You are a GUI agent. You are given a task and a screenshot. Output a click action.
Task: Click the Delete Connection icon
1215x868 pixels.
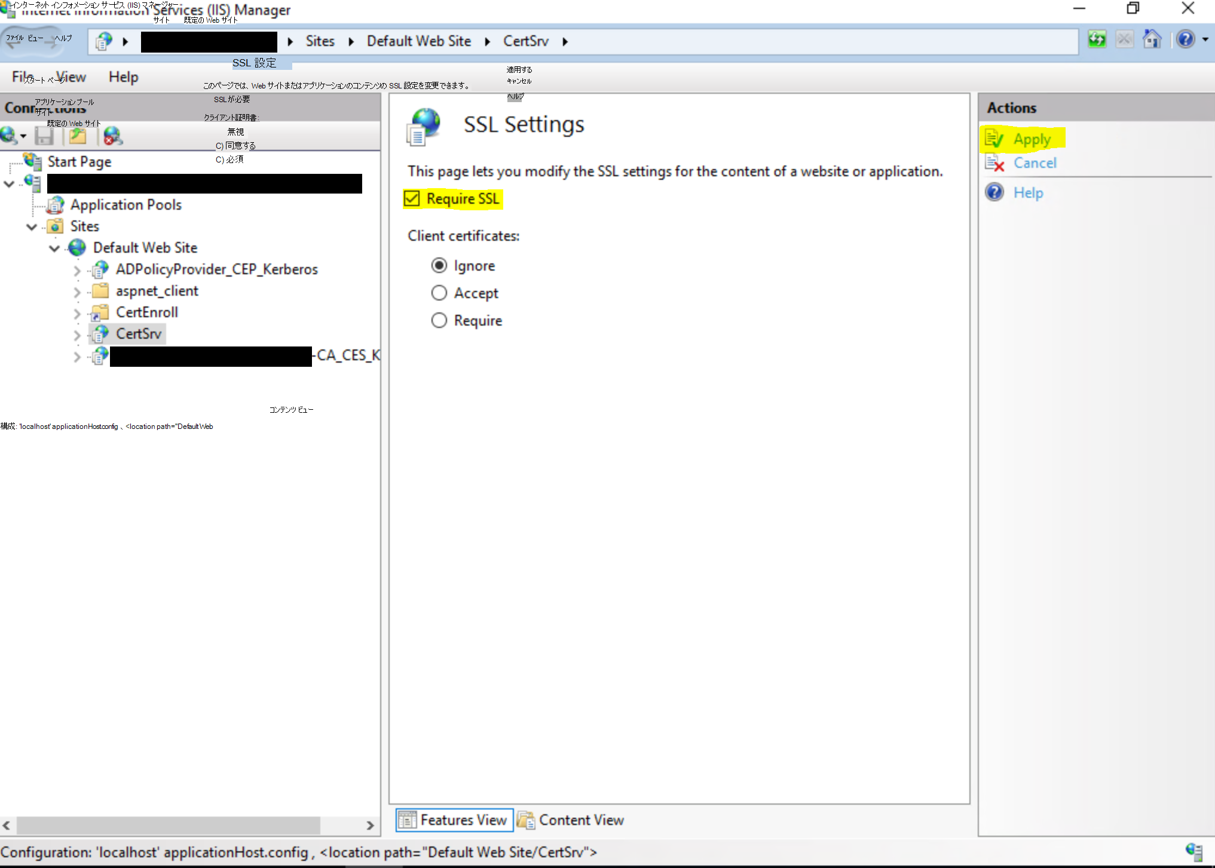(x=112, y=136)
